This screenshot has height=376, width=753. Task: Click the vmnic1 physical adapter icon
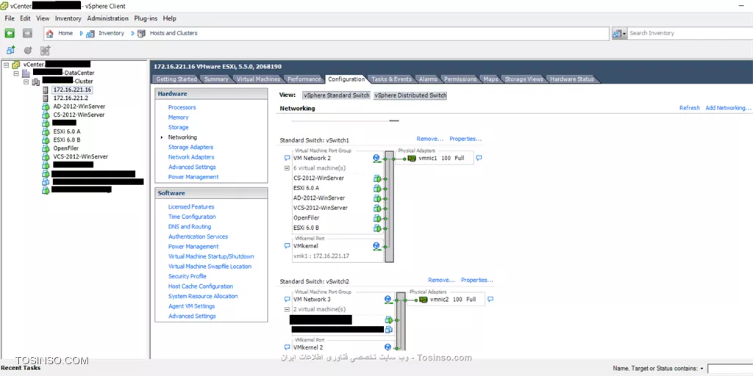[412, 159]
